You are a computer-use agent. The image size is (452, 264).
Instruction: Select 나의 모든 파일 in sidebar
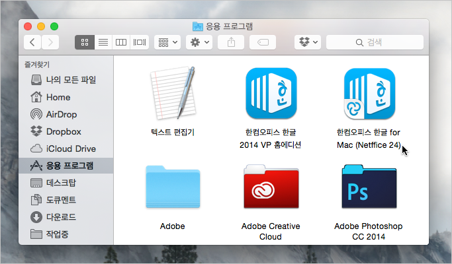(66, 80)
